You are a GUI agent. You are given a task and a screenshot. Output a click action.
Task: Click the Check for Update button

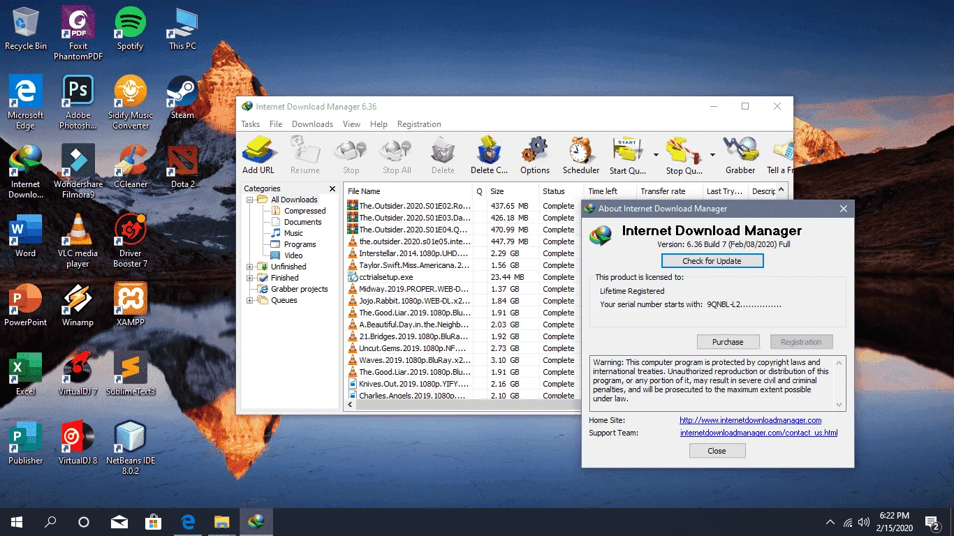[x=712, y=261]
